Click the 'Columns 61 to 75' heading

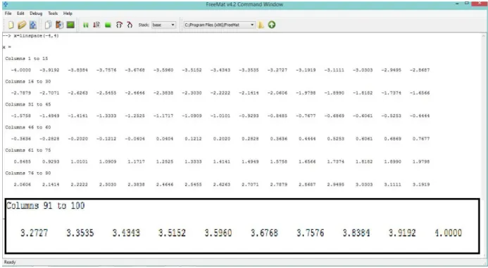coord(28,150)
